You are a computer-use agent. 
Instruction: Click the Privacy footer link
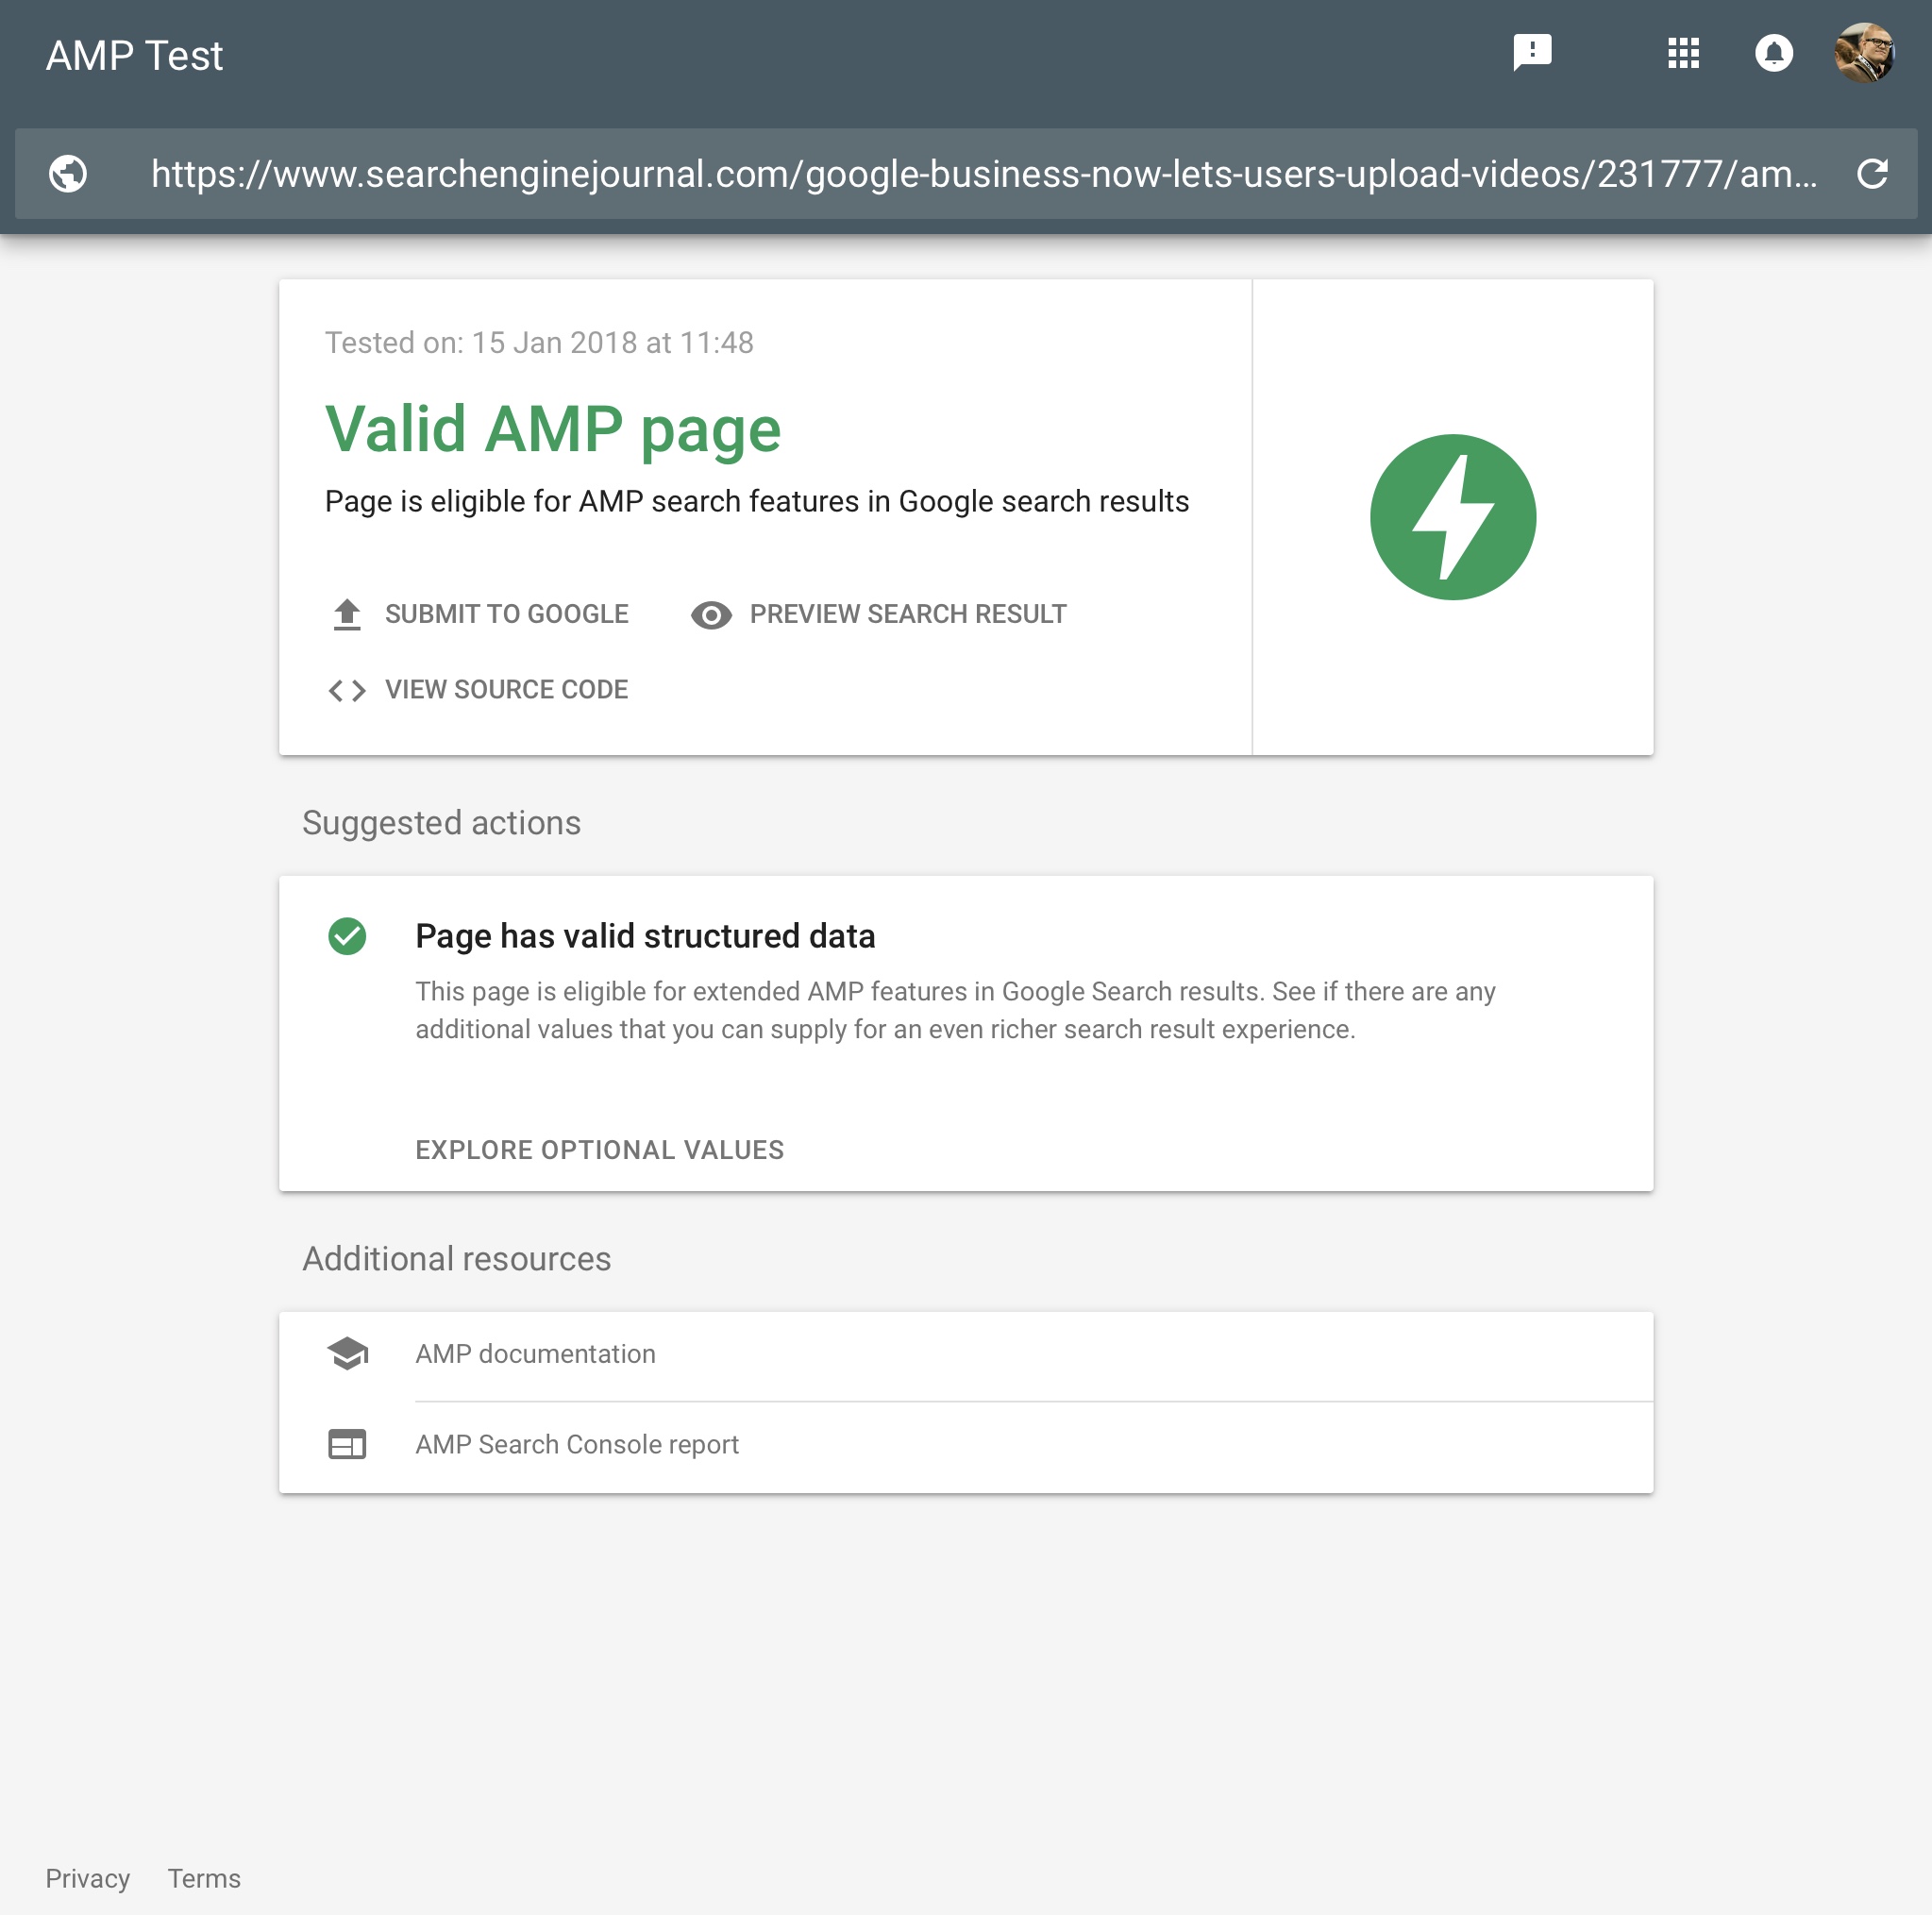[x=88, y=1879]
